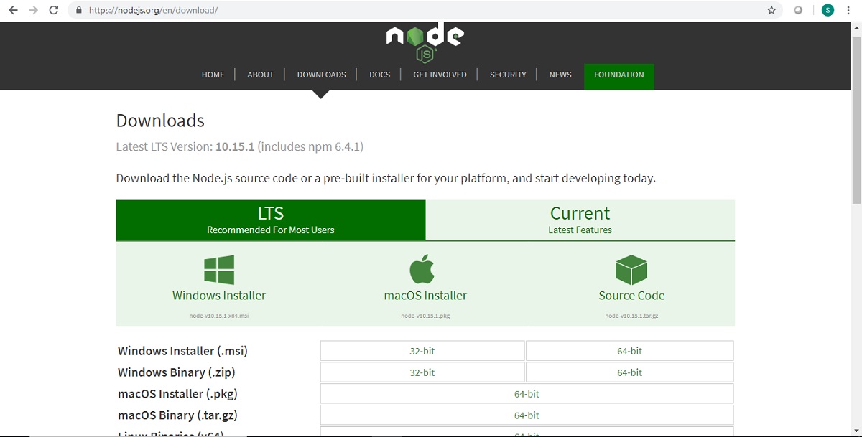This screenshot has width=862, height=437.
Task: Click node-v10.15.1.tar.gz filename text
Action: (x=631, y=316)
